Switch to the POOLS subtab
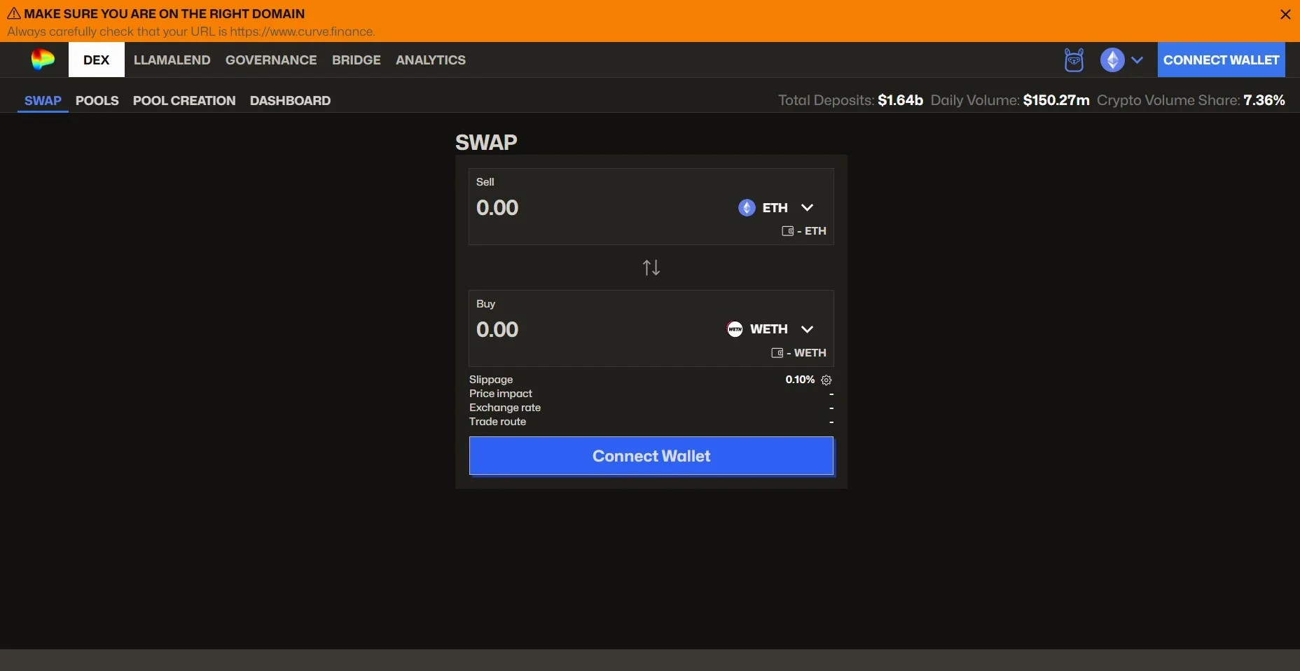 pos(97,101)
